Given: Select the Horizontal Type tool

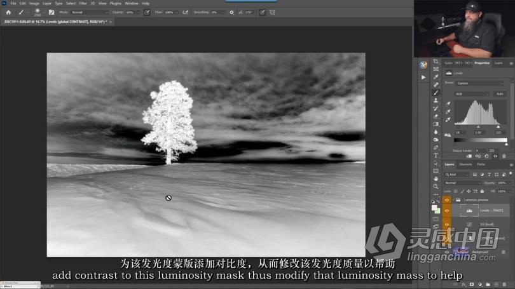Looking at the screenshot, I should point(436,155).
